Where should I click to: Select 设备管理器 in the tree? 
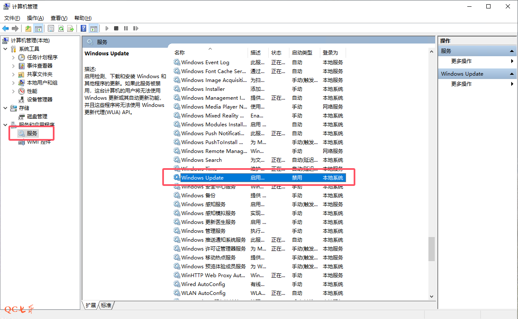(x=40, y=100)
